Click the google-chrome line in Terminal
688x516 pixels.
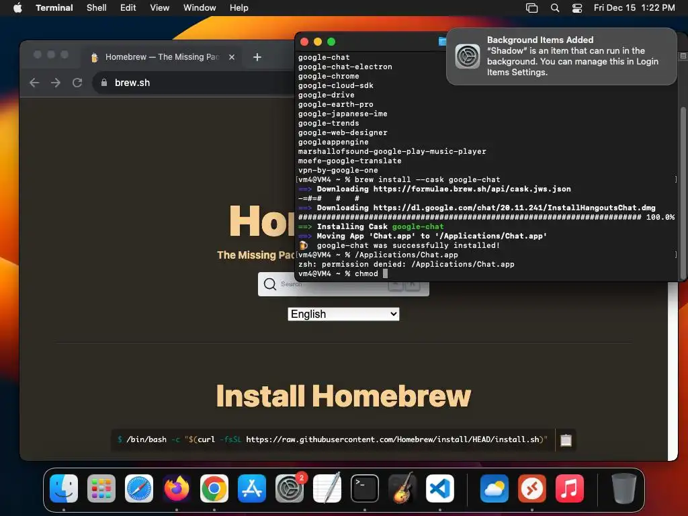pos(328,76)
